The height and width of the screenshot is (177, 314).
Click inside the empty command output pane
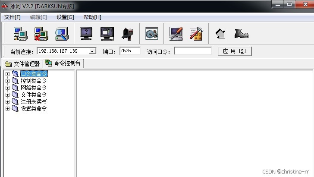click(195, 123)
